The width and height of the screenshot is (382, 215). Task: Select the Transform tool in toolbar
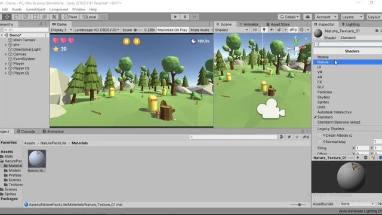pos(45,17)
